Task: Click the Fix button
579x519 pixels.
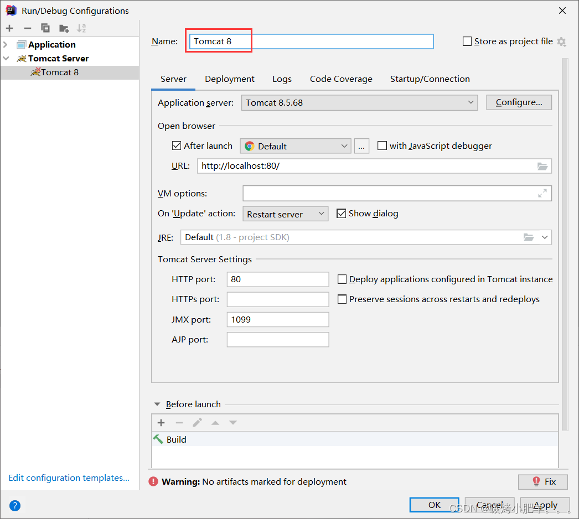Action: coord(543,482)
